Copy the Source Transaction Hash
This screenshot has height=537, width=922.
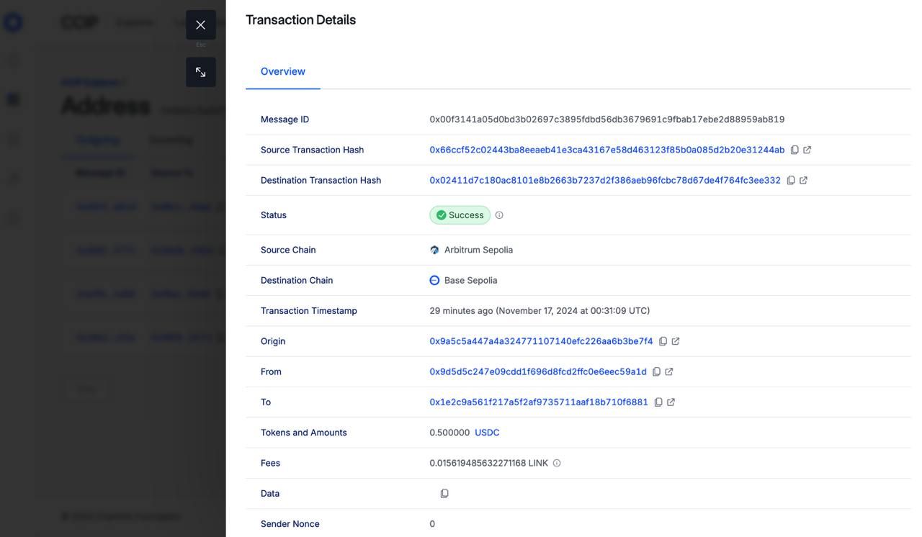pyautogui.click(x=795, y=150)
